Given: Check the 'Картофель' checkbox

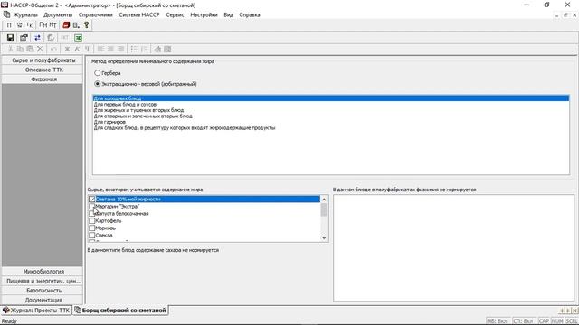Looking at the screenshot, I should click(92, 220).
